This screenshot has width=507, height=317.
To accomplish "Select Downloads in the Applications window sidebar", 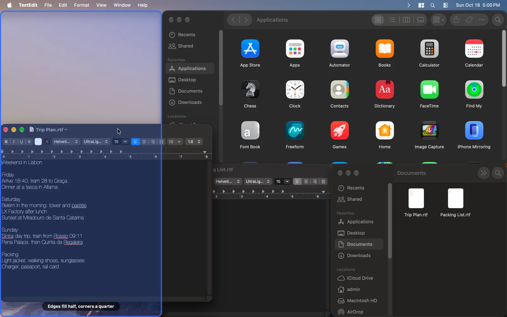I will (x=190, y=102).
